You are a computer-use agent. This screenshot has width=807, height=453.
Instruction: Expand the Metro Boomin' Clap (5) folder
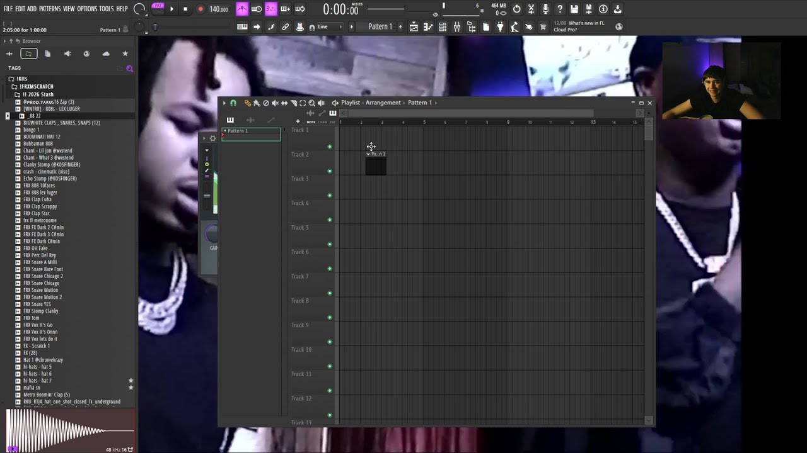46,394
